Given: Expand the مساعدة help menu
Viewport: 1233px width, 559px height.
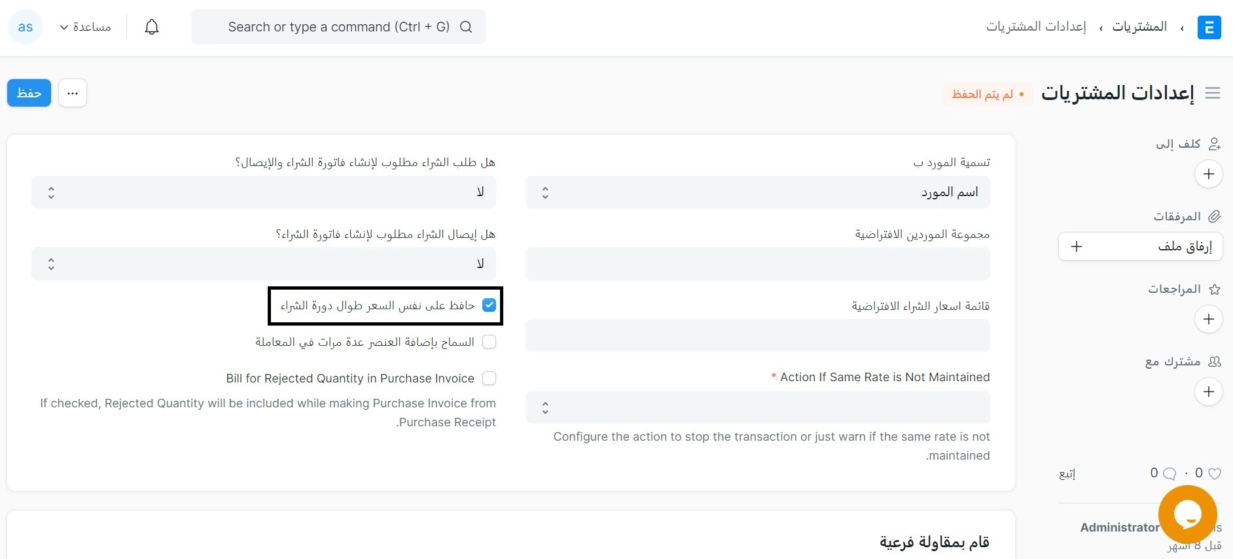Looking at the screenshot, I should 86,27.
